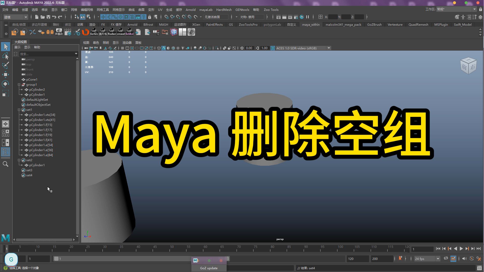The height and width of the screenshot is (272, 484).
Task: Click the orange U-shaped shelf icon
Action: pos(85,32)
